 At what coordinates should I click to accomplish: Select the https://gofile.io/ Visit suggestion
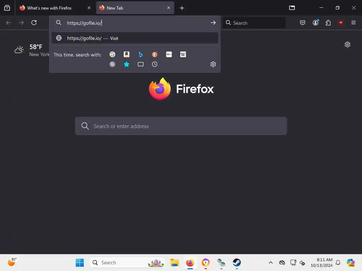(135, 38)
